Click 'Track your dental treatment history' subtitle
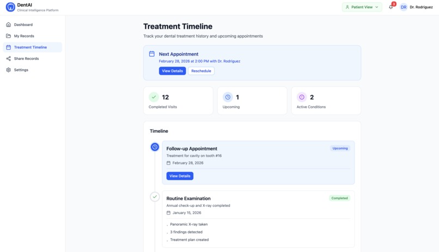 click(x=203, y=36)
